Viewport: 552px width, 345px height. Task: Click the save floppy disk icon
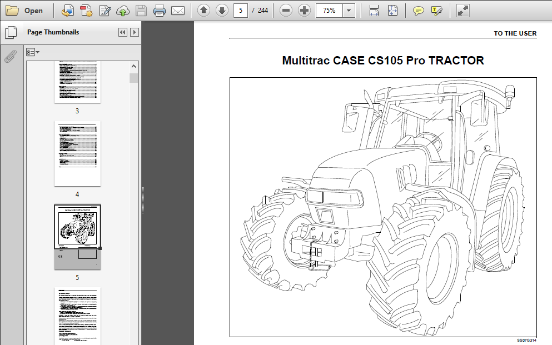click(x=141, y=11)
